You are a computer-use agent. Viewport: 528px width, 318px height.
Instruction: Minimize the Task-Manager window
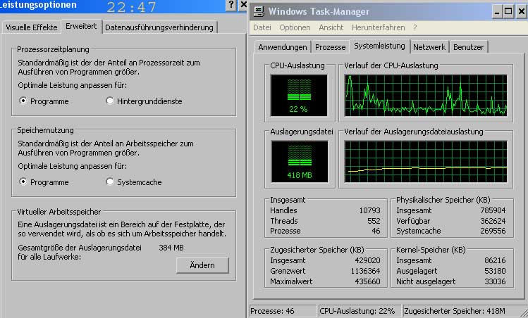(x=497, y=12)
